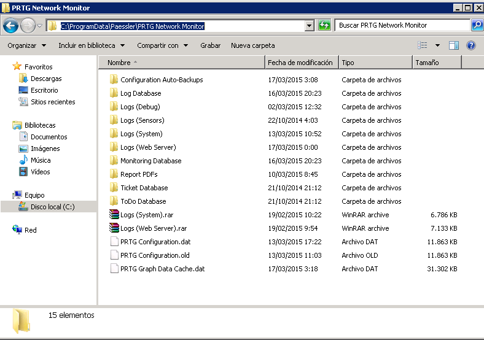Click the 31.302 KB size value
The width and height of the screenshot is (484, 340).
[442, 269]
